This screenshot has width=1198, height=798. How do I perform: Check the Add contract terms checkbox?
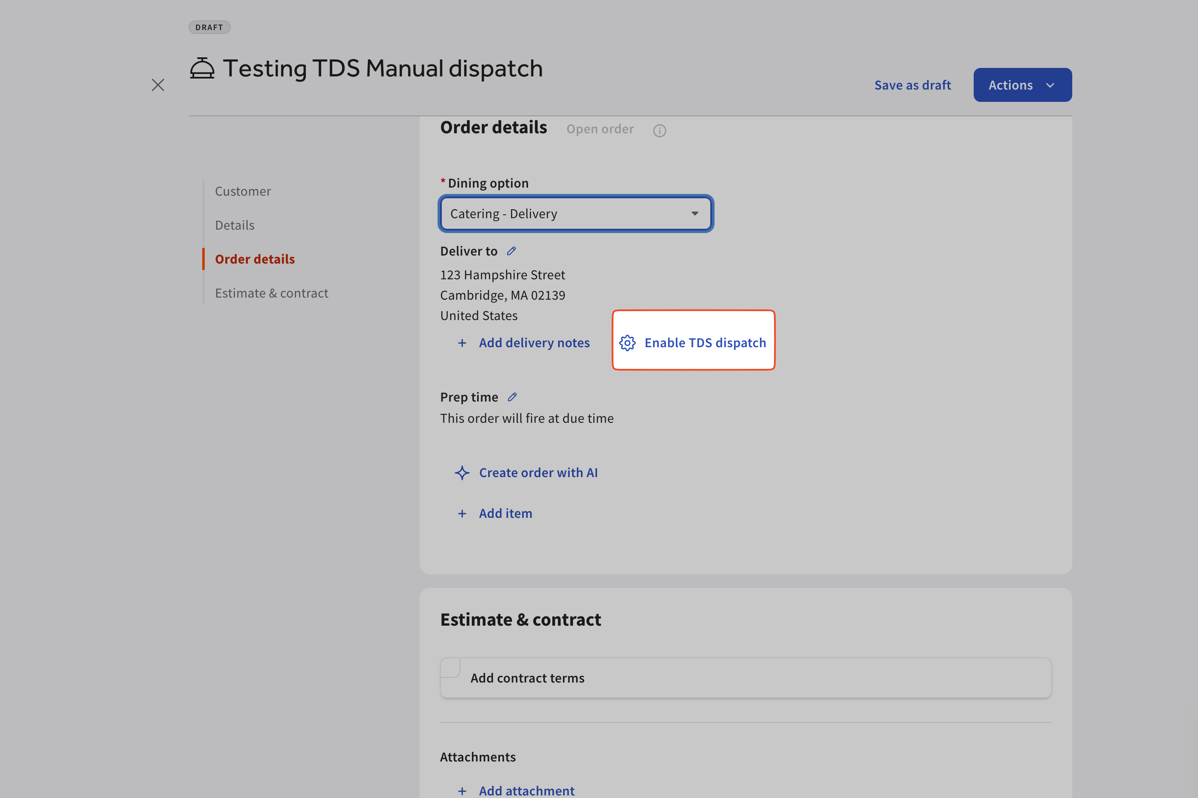[451, 668]
